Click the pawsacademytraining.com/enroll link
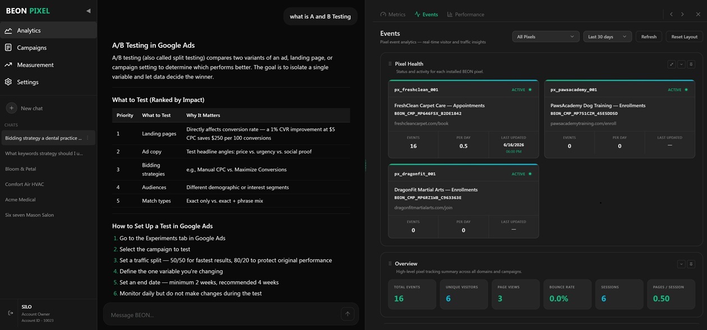Viewport: 707px width, 330px height. coord(583,123)
